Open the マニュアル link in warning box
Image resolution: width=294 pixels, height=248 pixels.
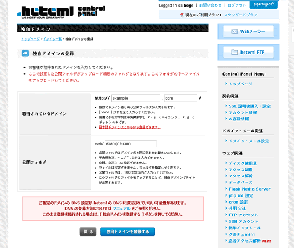[x=121, y=209]
